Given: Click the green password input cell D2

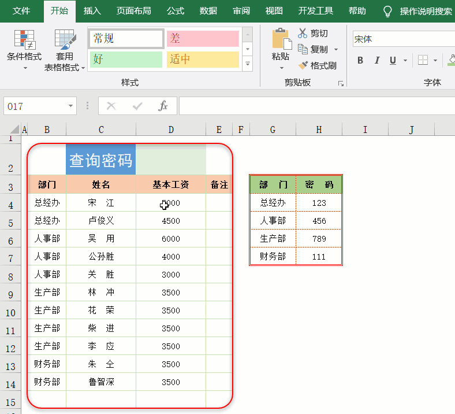Looking at the screenshot, I should pos(171,160).
